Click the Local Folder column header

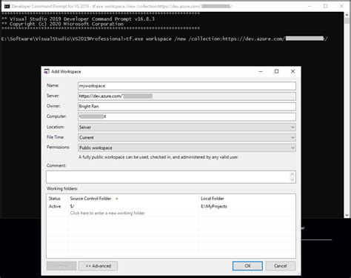[x=213, y=199]
